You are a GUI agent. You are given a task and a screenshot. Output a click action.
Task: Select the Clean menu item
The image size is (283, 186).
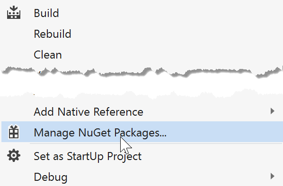pos(141,55)
